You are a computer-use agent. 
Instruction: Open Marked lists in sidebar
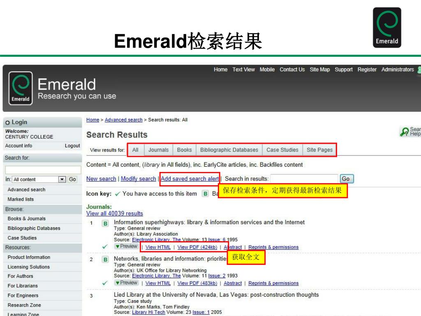[21, 200]
